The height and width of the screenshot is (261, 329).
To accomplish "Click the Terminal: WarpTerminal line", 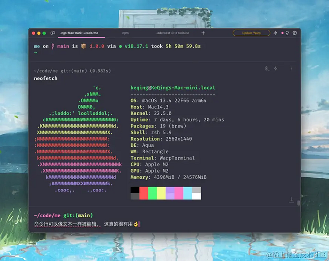I will (163, 158).
